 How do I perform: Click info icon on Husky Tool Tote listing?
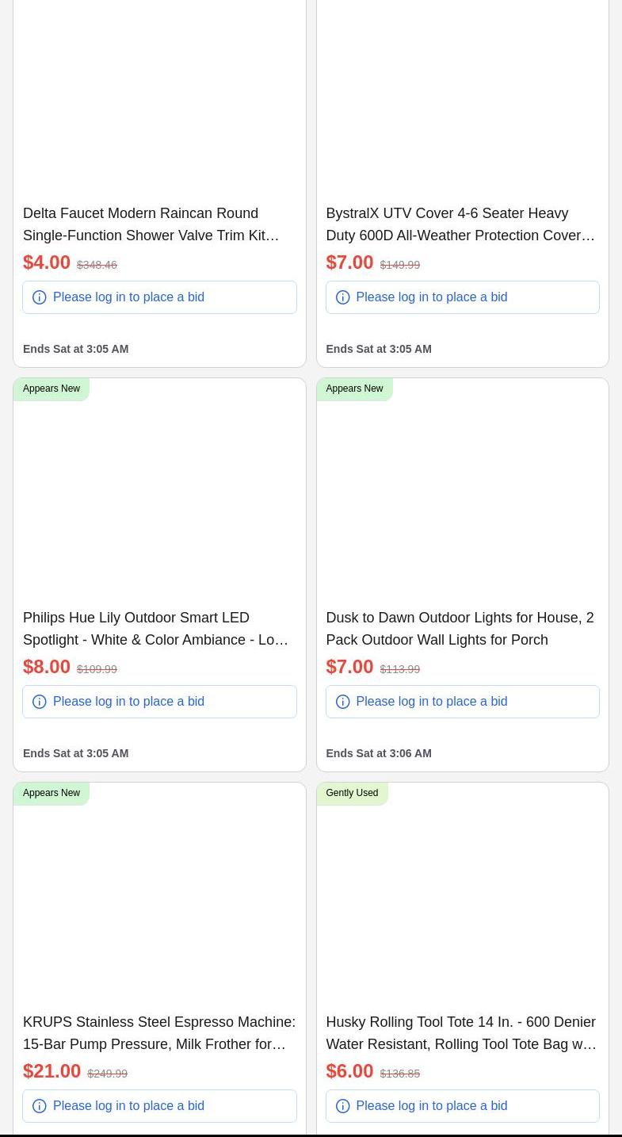point(343,1106)
